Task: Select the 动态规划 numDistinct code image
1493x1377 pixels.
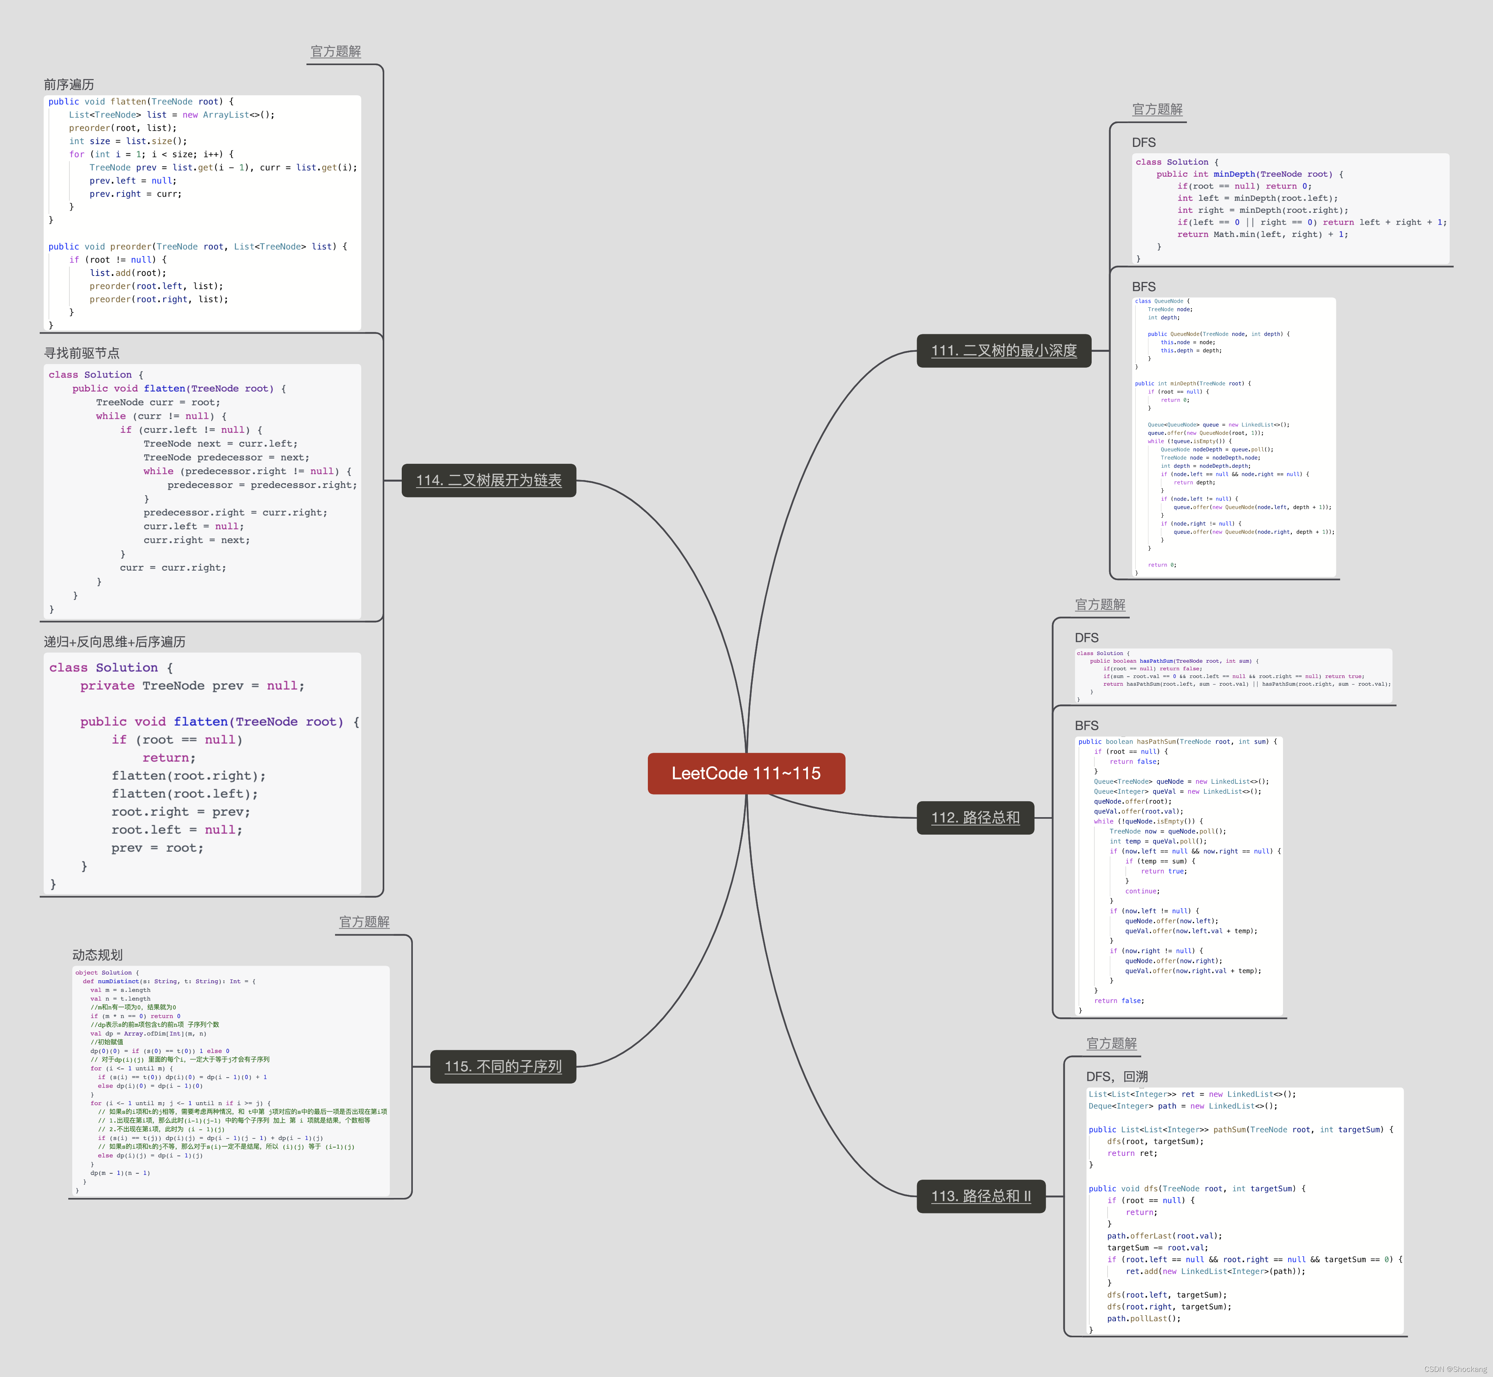Action: 230,1080
